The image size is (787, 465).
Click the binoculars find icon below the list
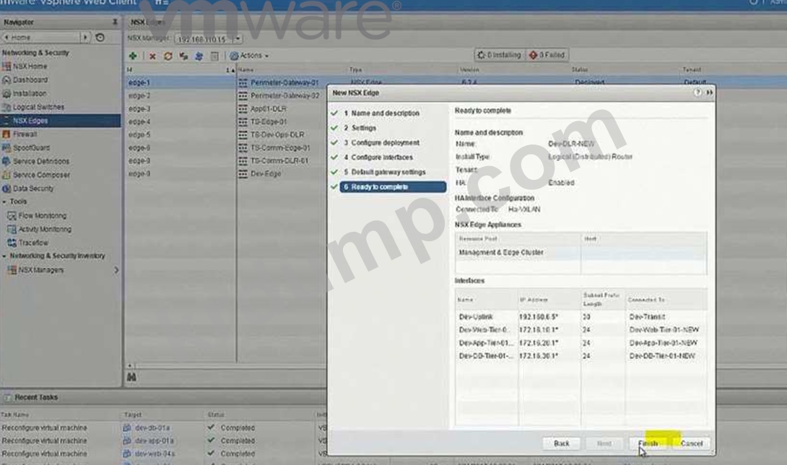(x=131, y=377)
